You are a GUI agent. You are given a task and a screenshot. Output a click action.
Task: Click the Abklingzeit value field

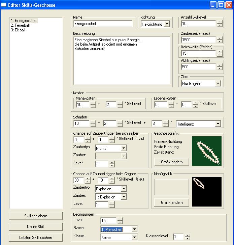(198, 67)
